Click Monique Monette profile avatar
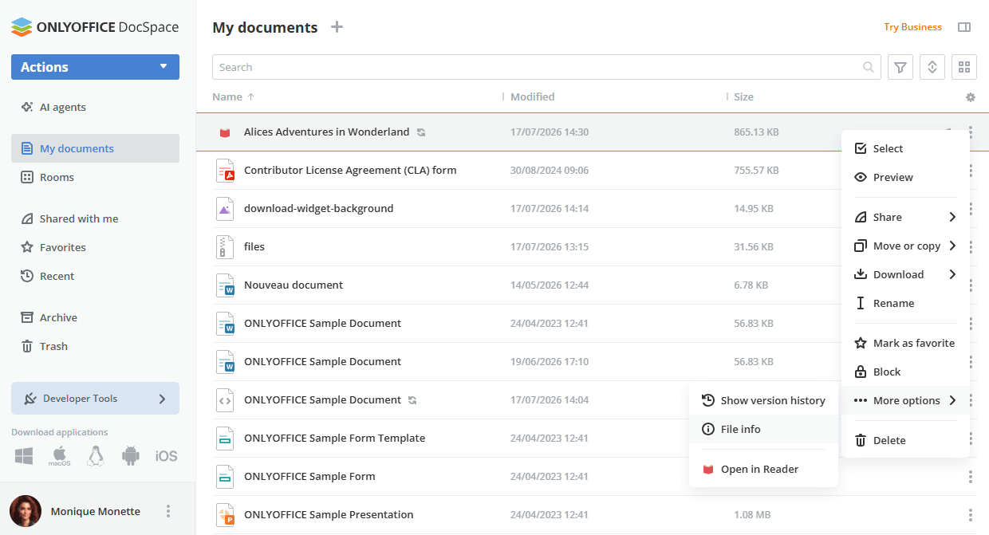989x535 pixels. [x=25, y=511]
